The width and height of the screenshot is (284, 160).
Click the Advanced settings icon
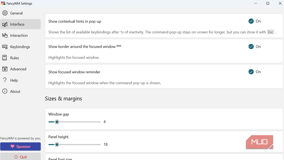click(x=5, y=69)
